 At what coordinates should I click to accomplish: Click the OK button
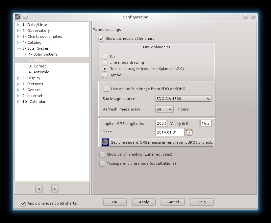115,202
